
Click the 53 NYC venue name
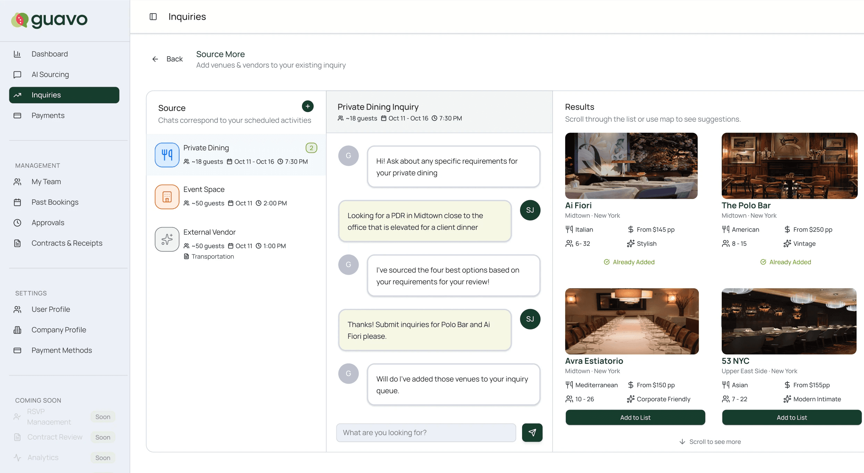click(735, 361)
